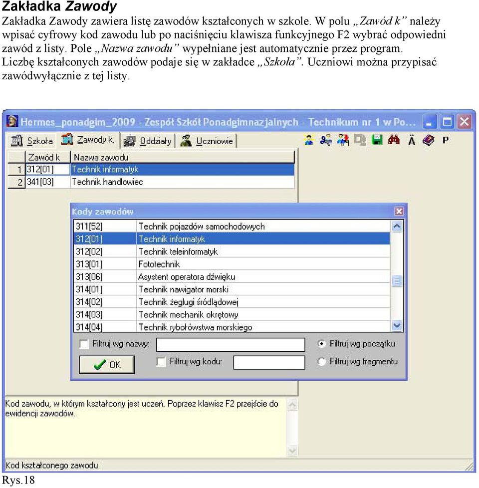Select Technik teleinformatyk row
Screen dimensions: 479x488
[x=263, y=251]
